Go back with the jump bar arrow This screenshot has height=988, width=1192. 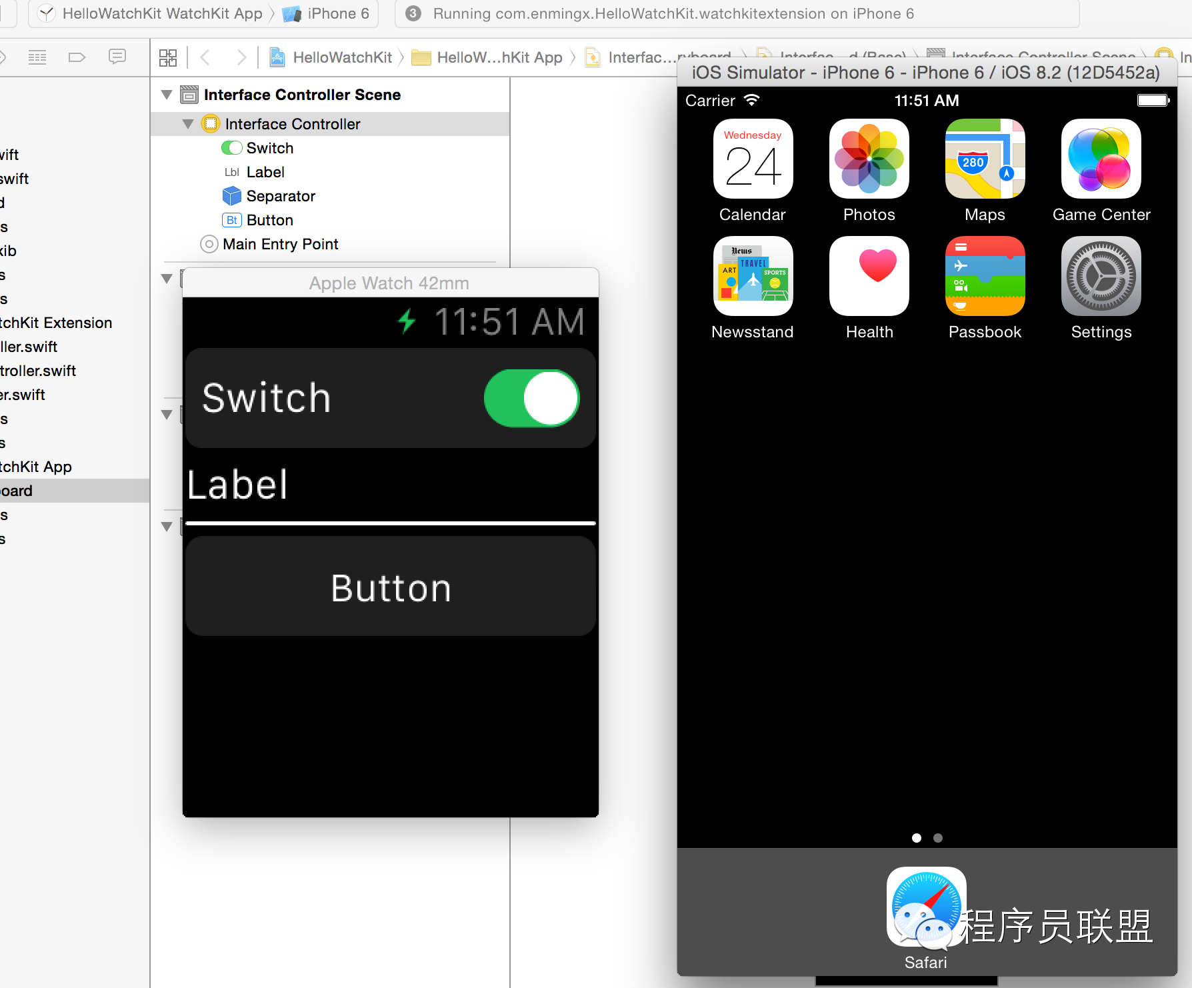(x=205, y=58)
